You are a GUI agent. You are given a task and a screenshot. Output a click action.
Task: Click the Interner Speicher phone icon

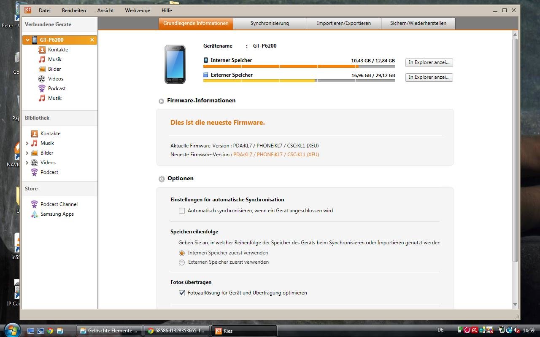[x=206, y=60]
